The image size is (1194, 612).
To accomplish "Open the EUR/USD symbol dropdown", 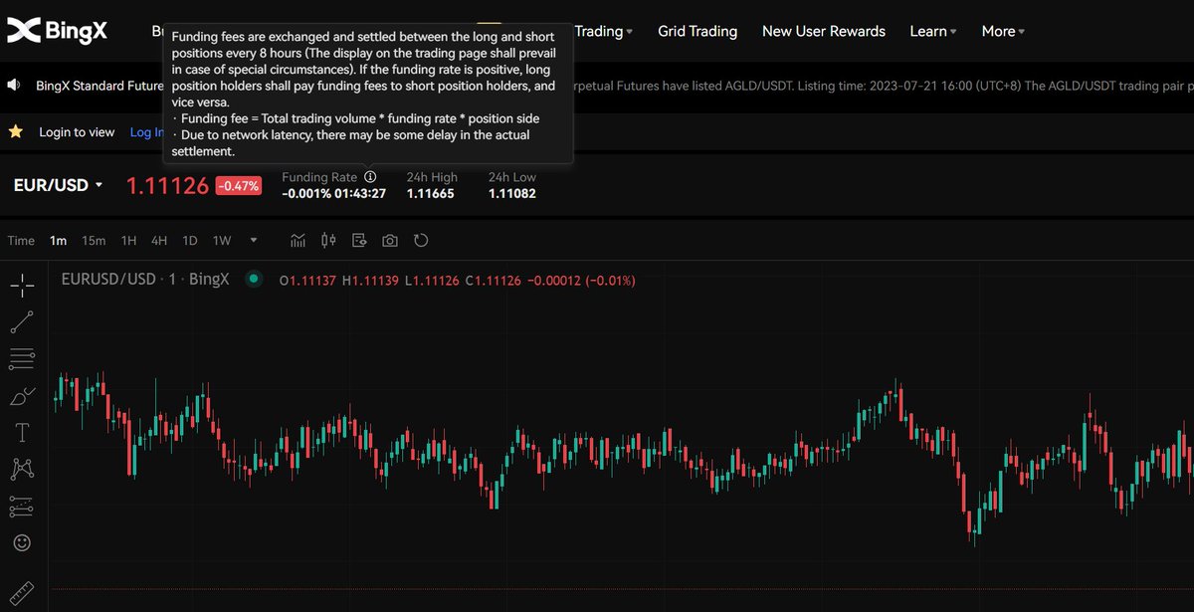I will pyautogui.click(x=55, y=184).
